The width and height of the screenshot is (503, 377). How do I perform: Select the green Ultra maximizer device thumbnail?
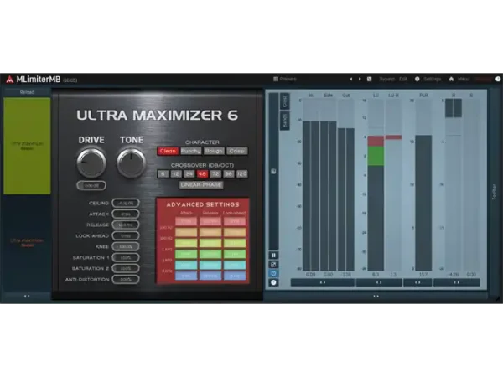pyautogui.click(x=27, y=146)
